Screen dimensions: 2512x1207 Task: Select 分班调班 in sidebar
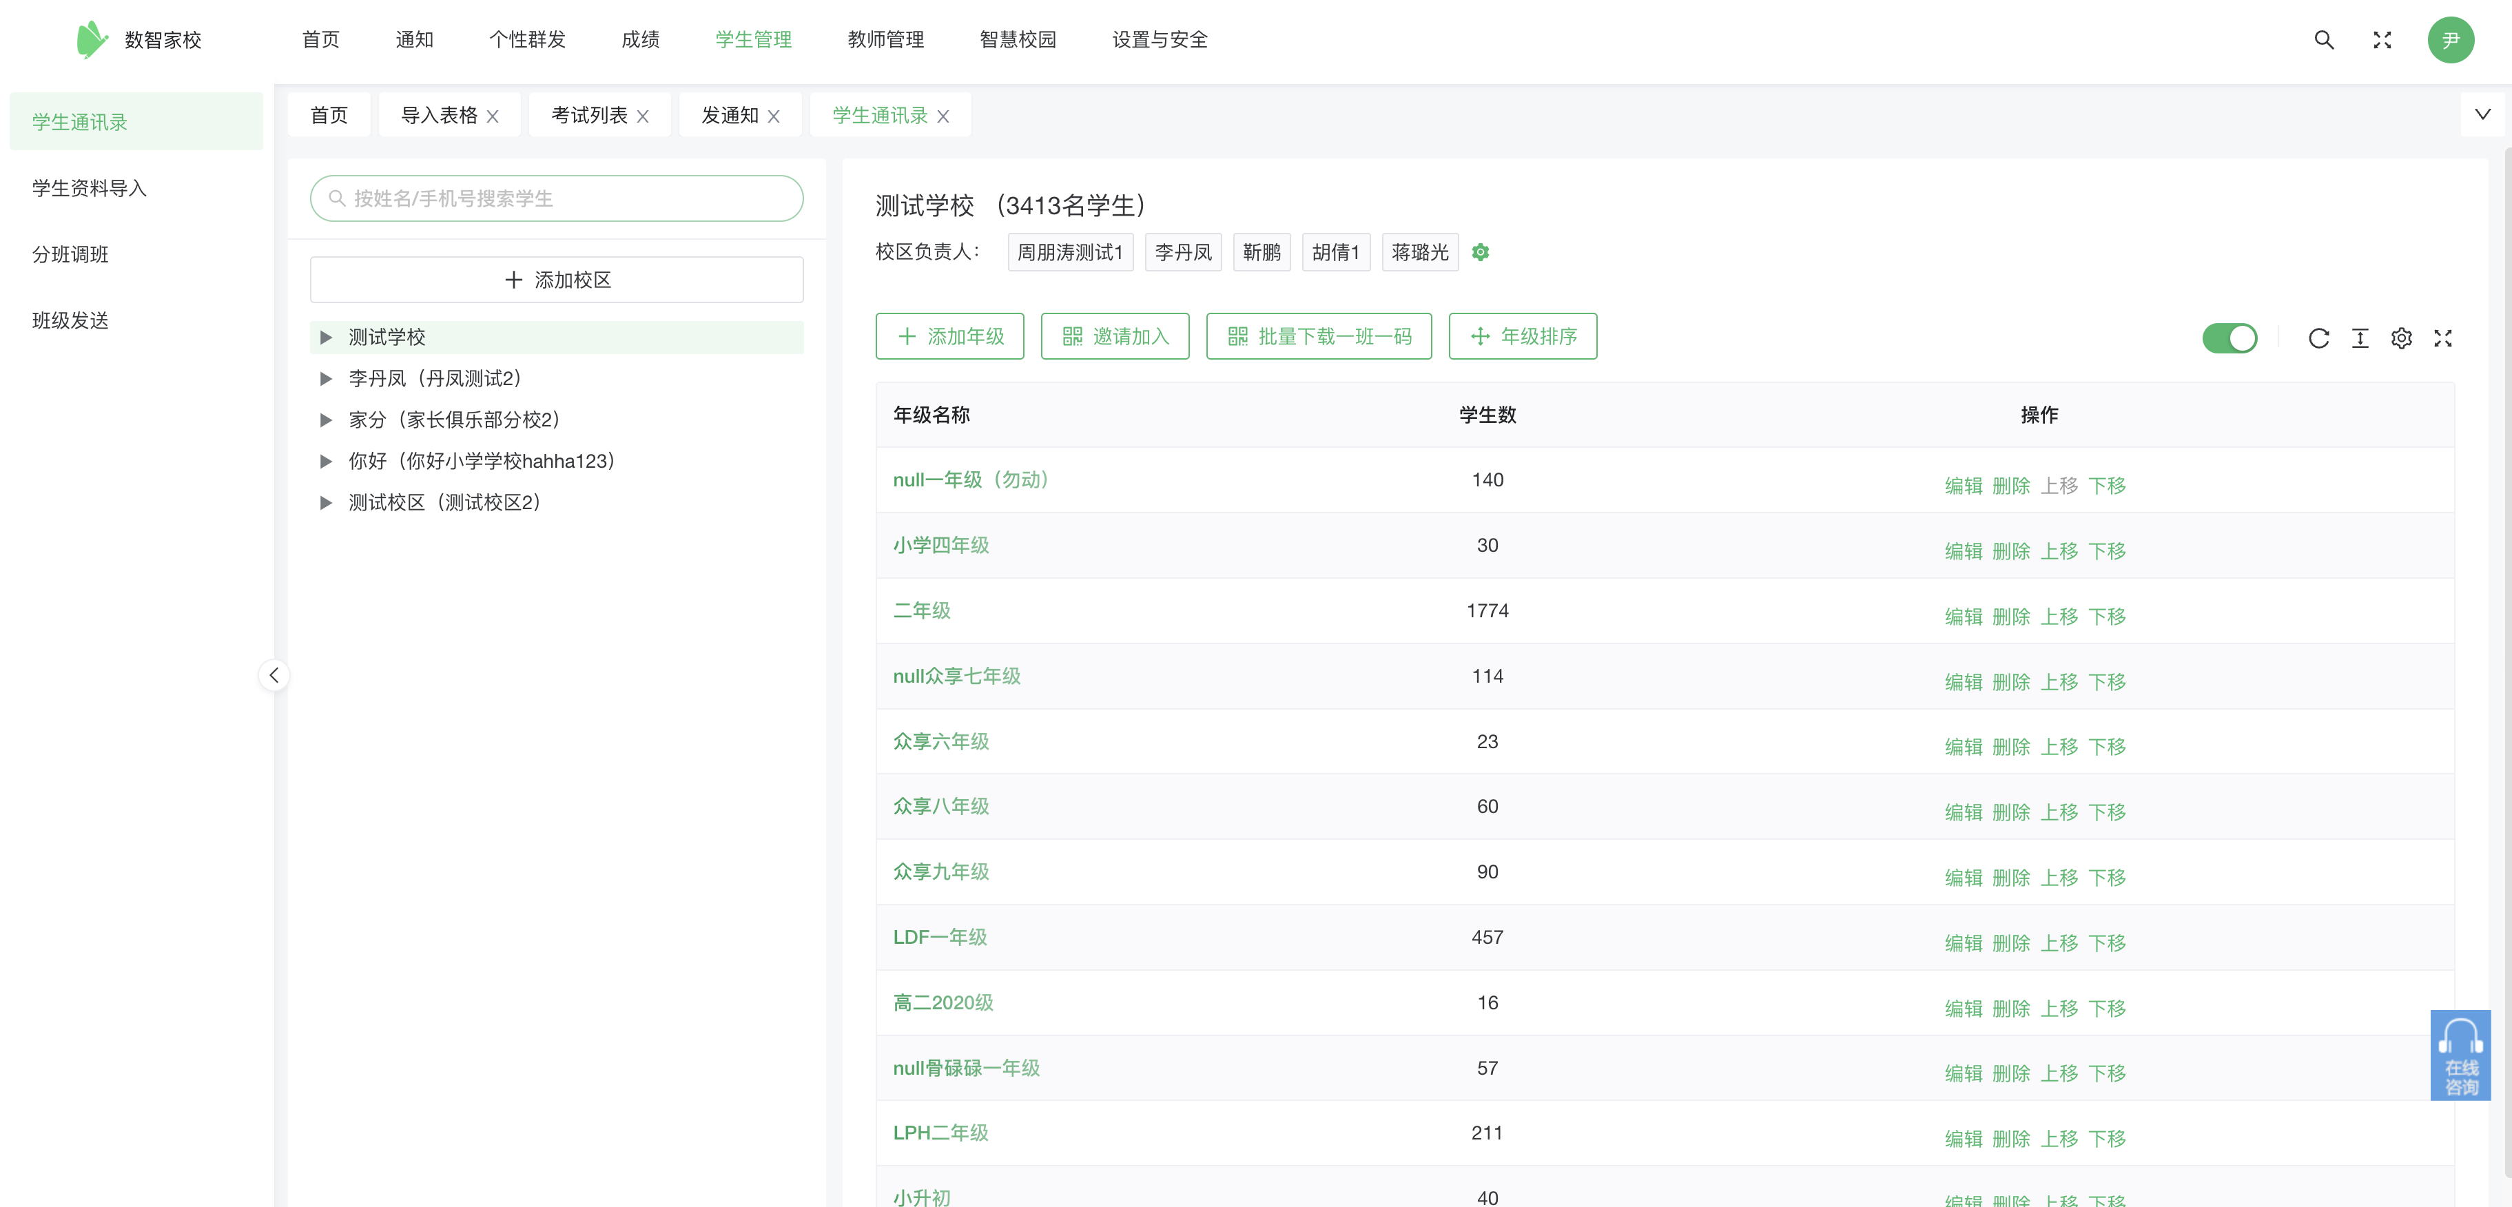(70, 254)
